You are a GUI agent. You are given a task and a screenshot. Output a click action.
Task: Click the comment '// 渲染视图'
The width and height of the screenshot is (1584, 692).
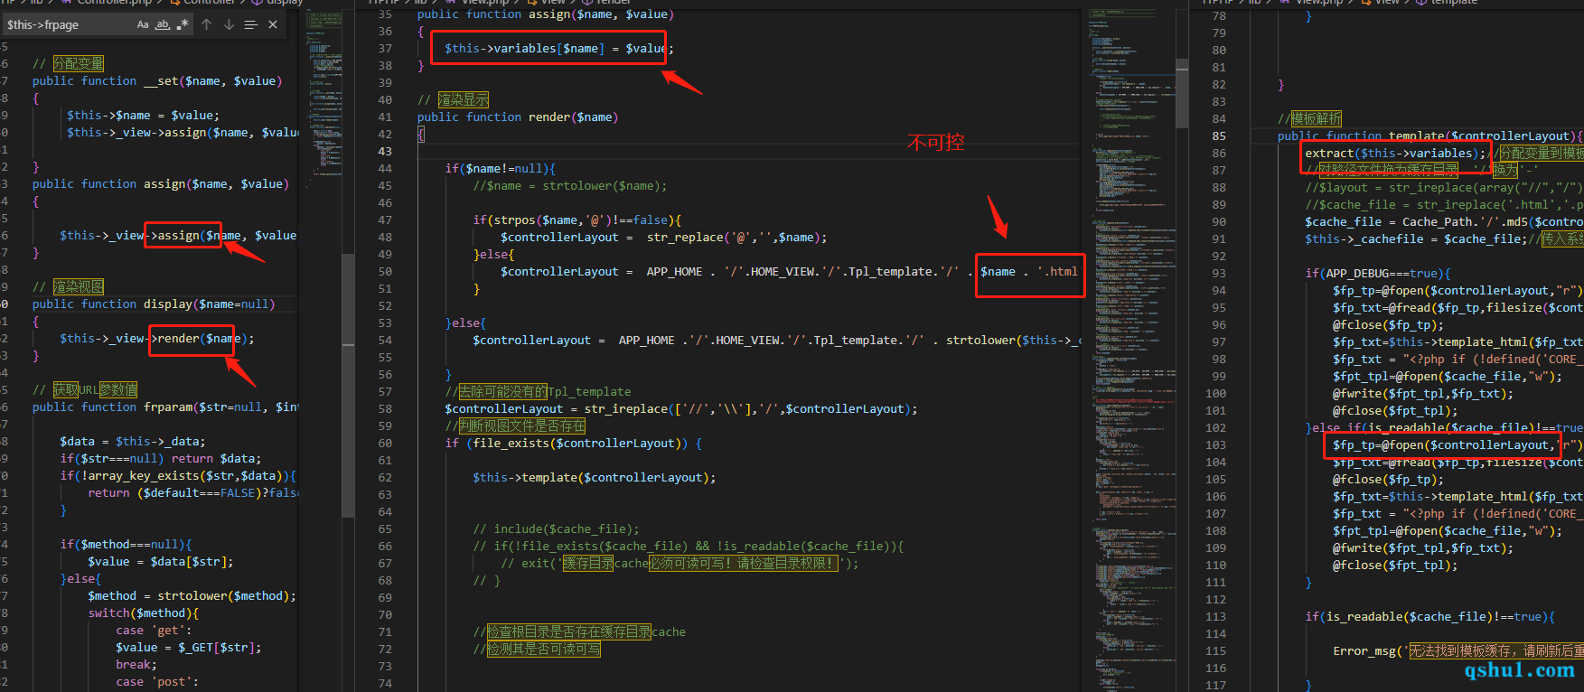click(x=68, y=286)
